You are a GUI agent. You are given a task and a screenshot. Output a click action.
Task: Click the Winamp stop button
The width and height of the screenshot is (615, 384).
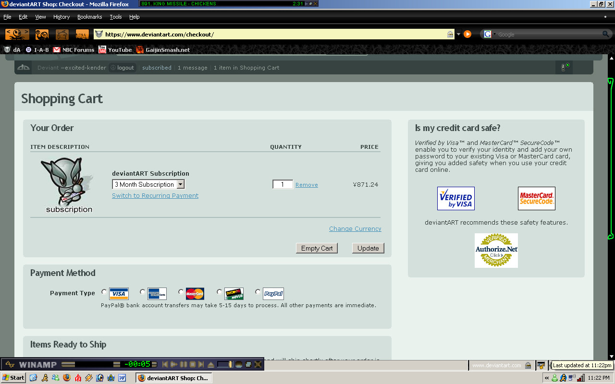192,364
